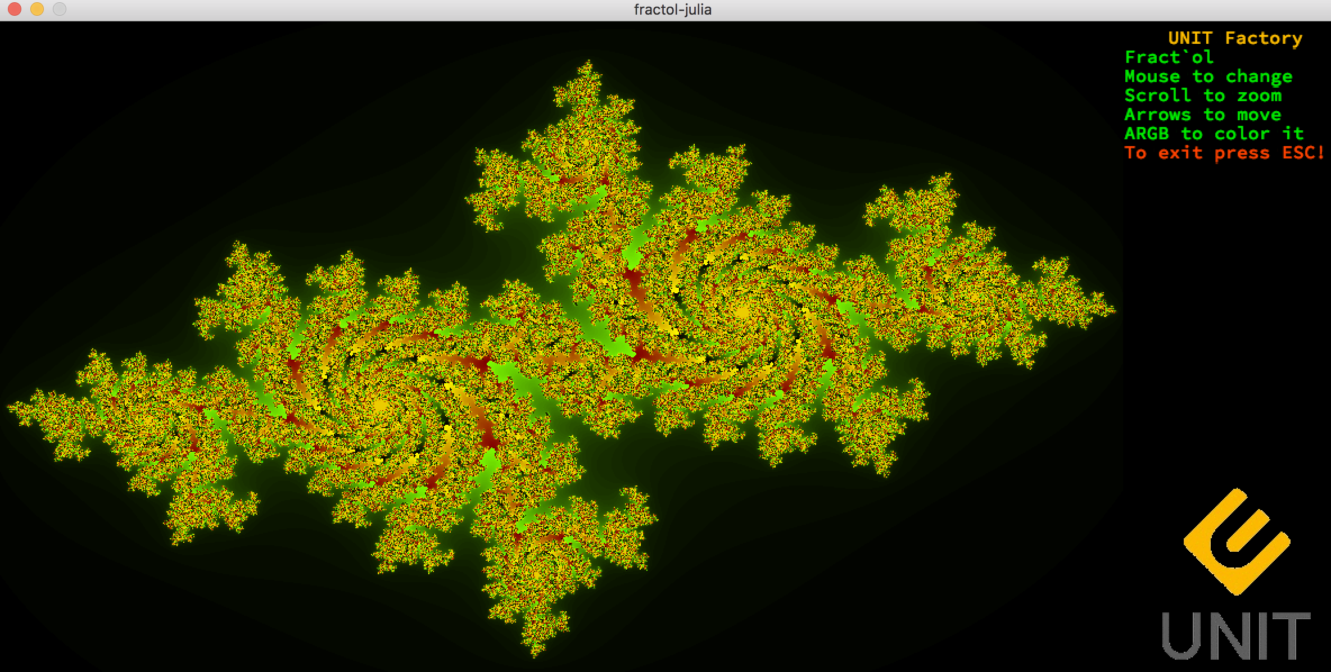Click the 'Arrows to move' instruction
This screenshot has width=1331, height=672.
(1203, 115)
